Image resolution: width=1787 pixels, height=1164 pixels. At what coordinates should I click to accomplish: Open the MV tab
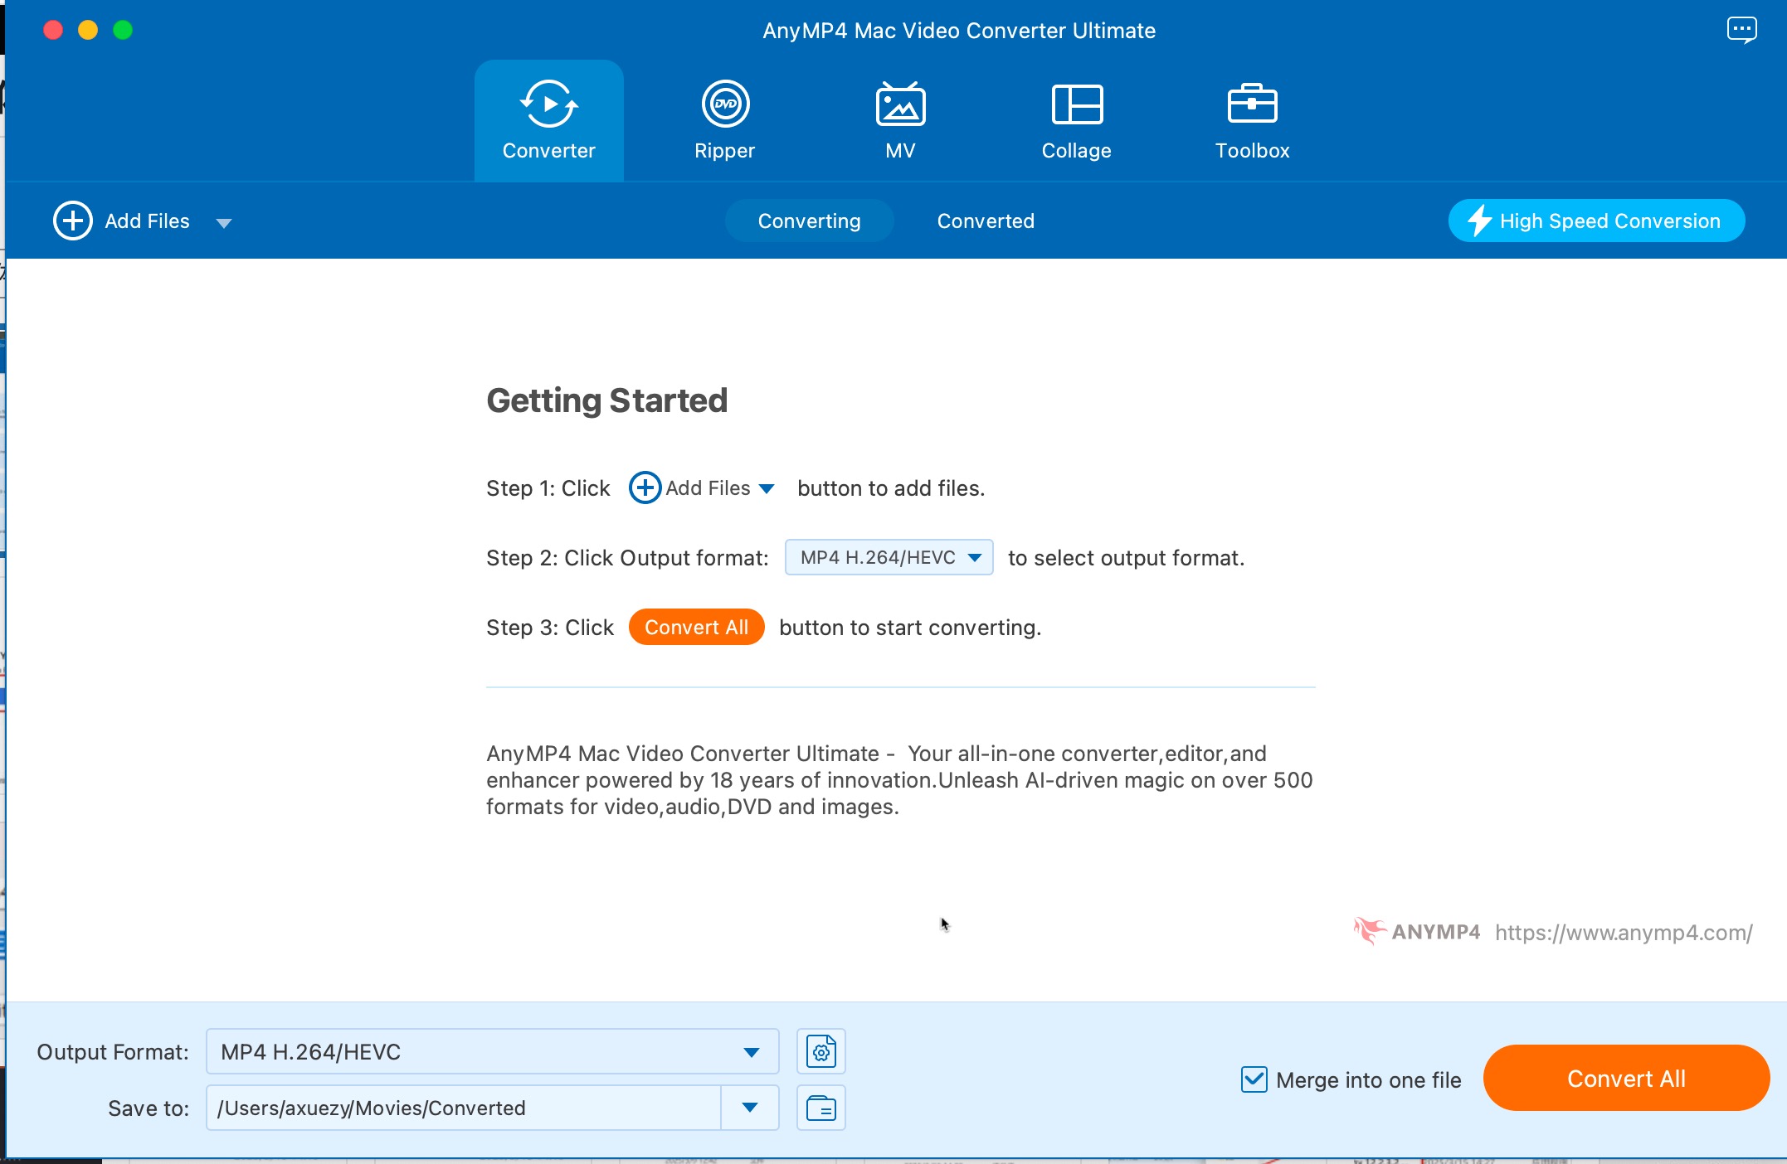(x=900, y=121)
